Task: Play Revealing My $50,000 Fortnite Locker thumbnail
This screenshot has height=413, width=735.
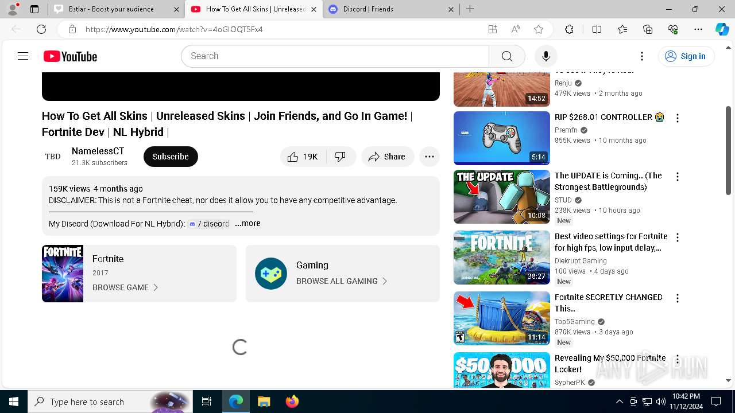Action: pos(502,370)
